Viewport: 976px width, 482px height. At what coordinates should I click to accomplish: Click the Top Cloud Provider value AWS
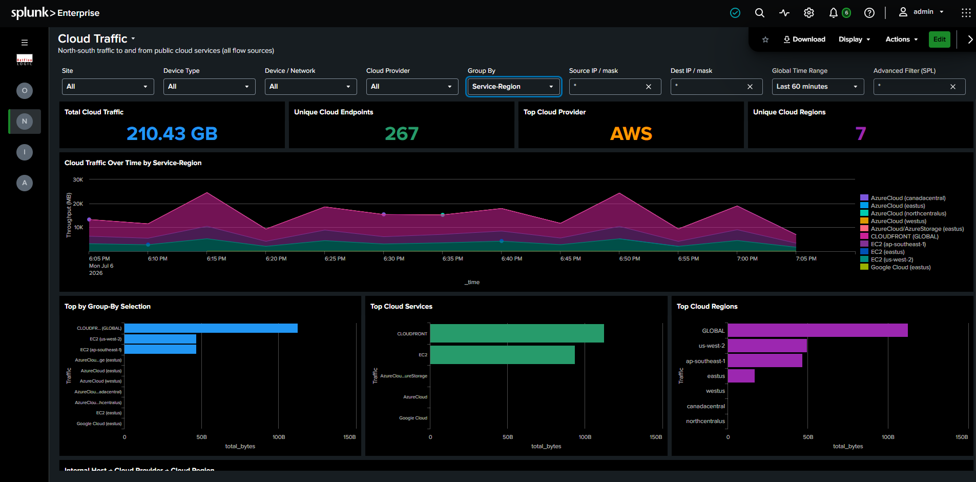tap(631, 134)
